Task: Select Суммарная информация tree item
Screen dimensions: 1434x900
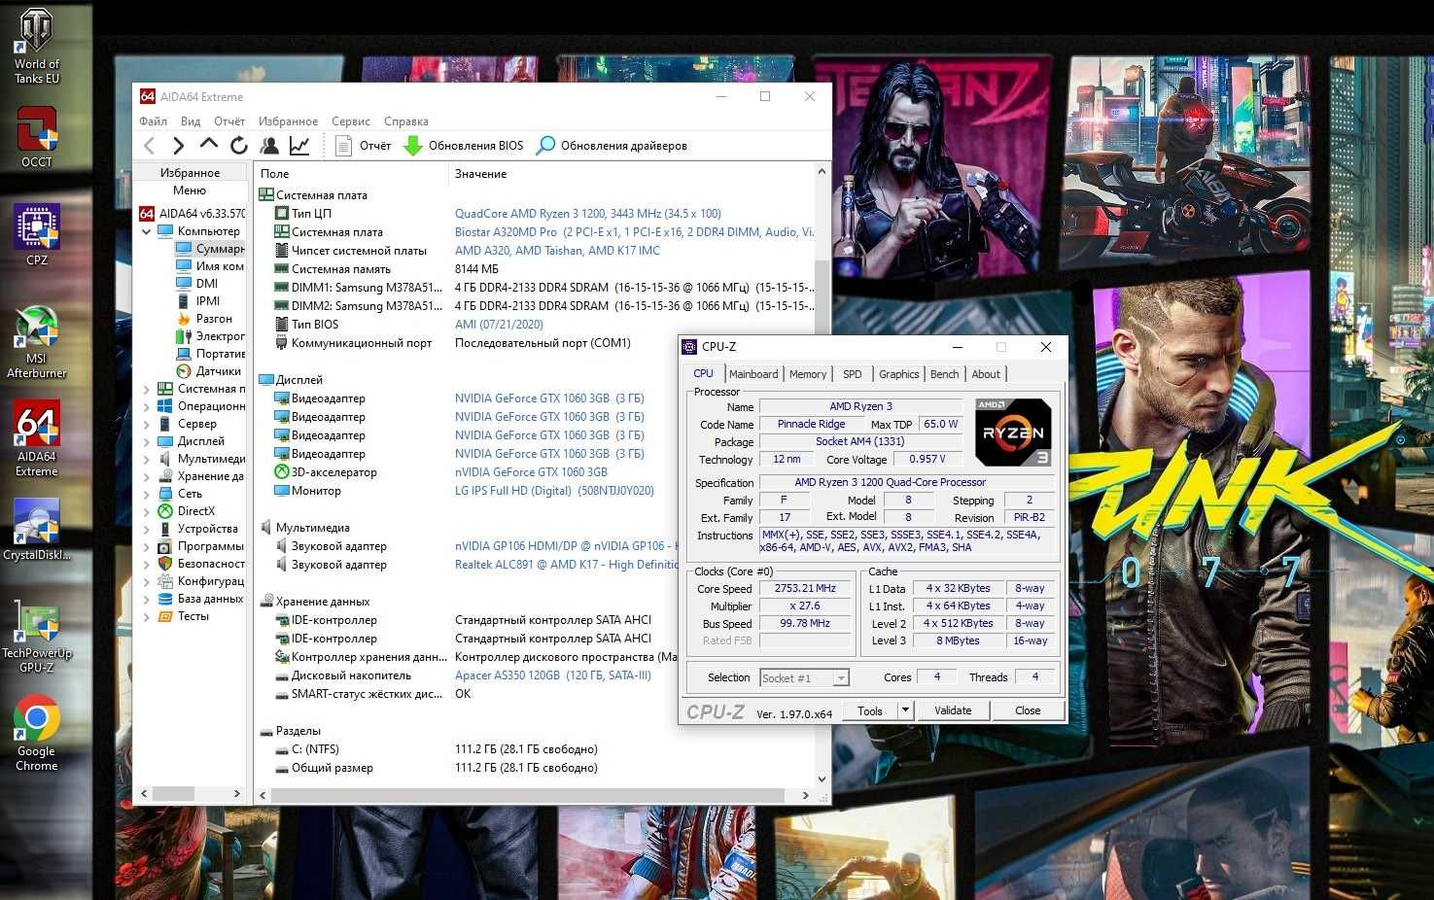Action: pos(210,249)
